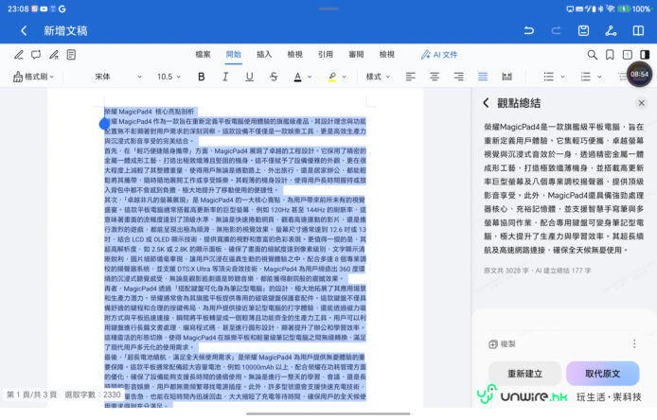
Task: Click 重新建立 to regenerate summary
Action: [x=525, y=374]
